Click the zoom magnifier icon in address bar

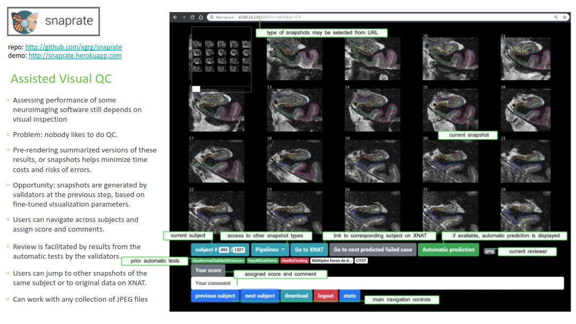(x=556, y=17)
